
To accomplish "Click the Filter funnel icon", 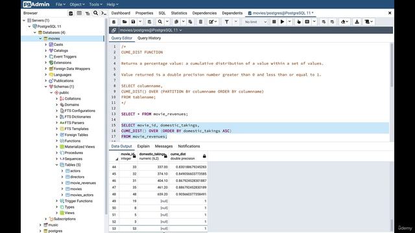I will pos(226,22).
